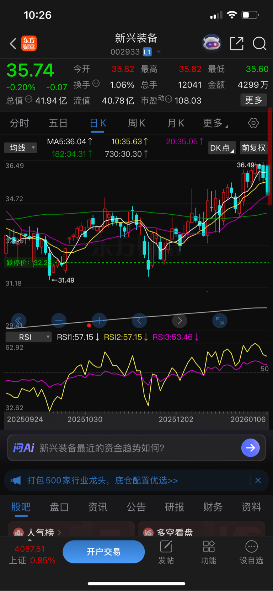Open the 均线 indicator dropdown

[21, 147]
